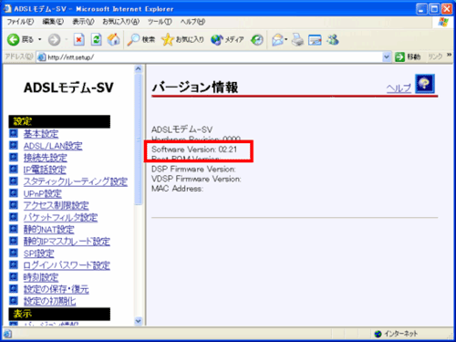Screen dimensions: 456x342
Task: Click the MAC Address: label
Action: pyautogui.click(x=177, y=189)
